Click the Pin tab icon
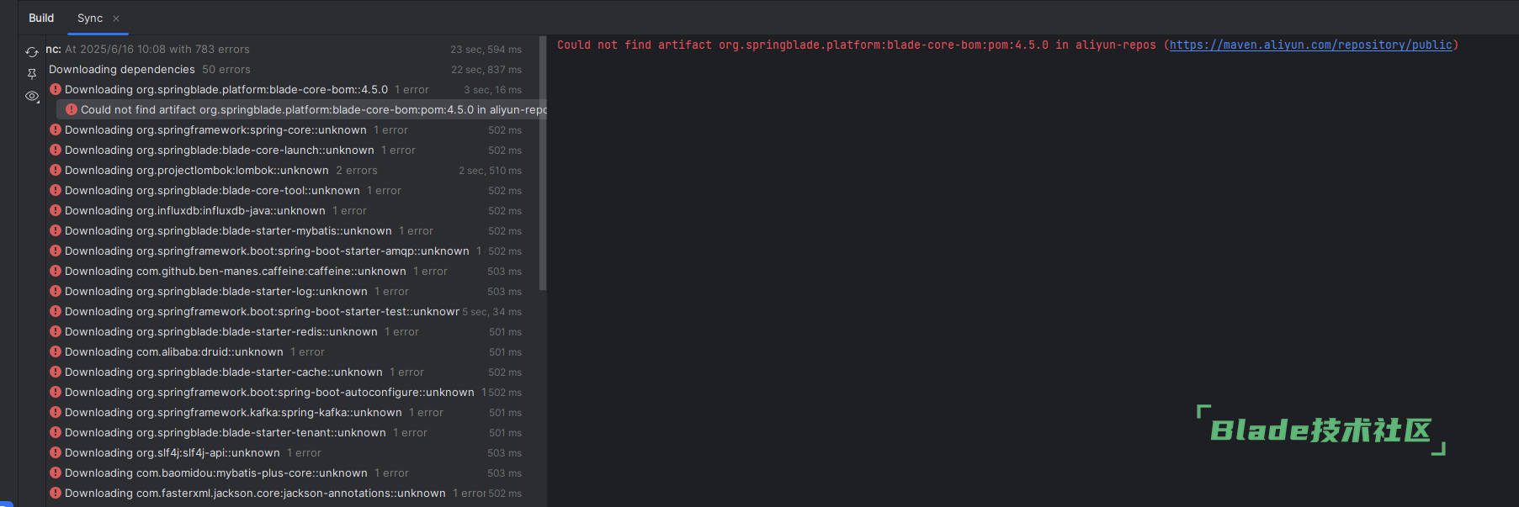Viewport: 1519px width, 507px height. pos(32,74)
